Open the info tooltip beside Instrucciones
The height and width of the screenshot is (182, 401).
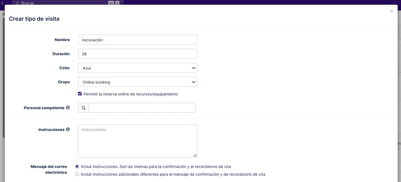[68, 129]
